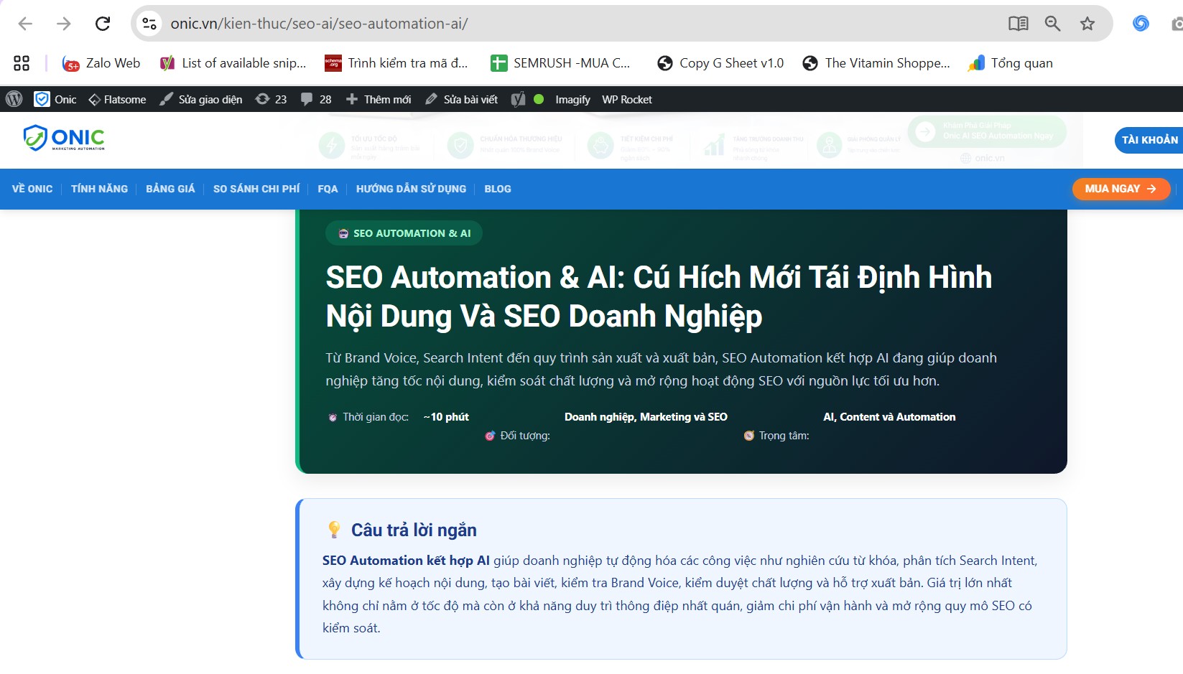Click the TÀI KHOẢN button
The image size is (1183, 674).
click(x=1149, y=140)
